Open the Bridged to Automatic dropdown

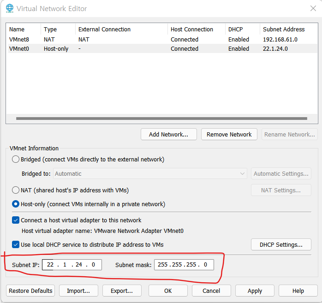[150, 174]
